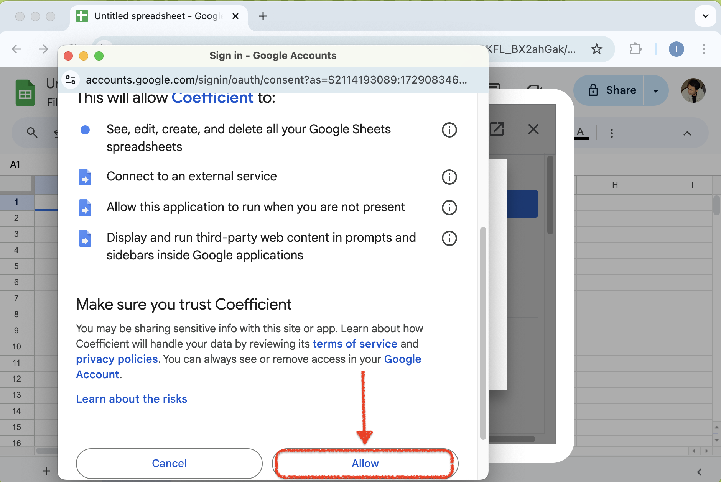Close the Untitled spreadsheet browser tab
The width and height of the screenshot is (721, 482).
(235, 16)
